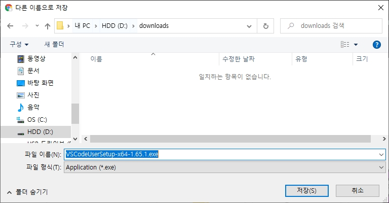This screenshot has height=203, width=389.
Task: Open the 바탕 화면 folder
Action: tap(40, 83)
